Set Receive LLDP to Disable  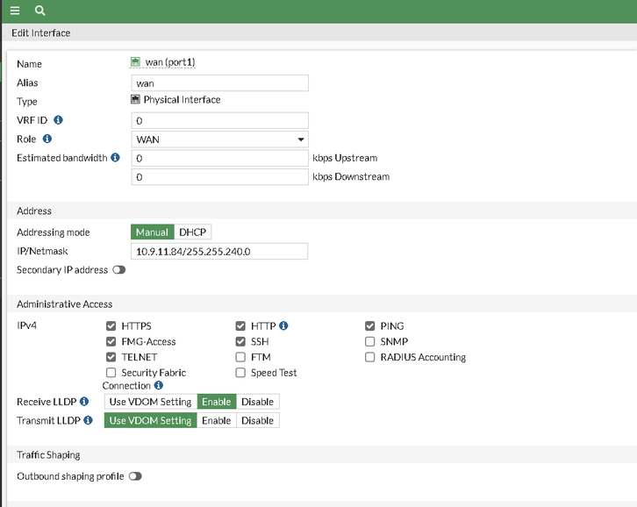point(257,402)
